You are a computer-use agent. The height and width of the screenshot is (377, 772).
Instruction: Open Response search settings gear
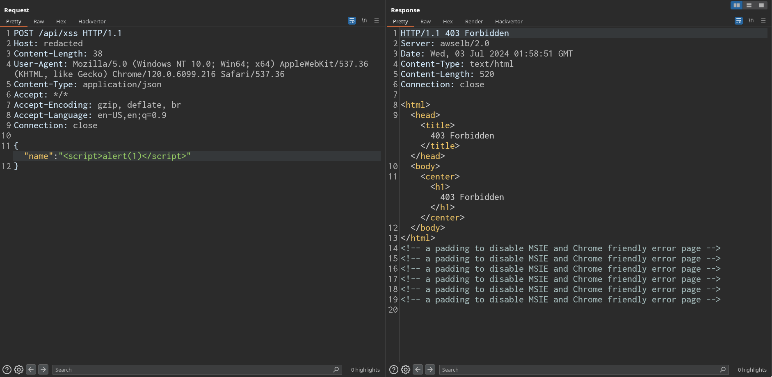[406, 370]
